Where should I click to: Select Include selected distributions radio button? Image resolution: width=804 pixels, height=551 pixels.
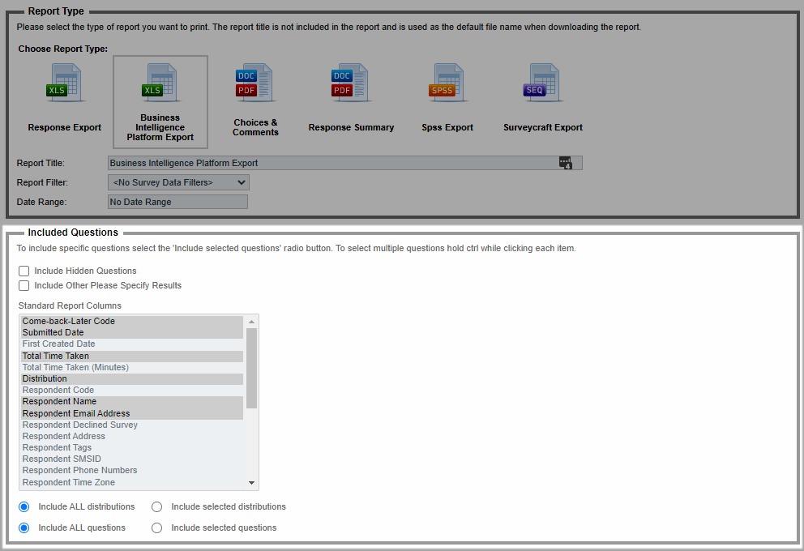(157, 507)
